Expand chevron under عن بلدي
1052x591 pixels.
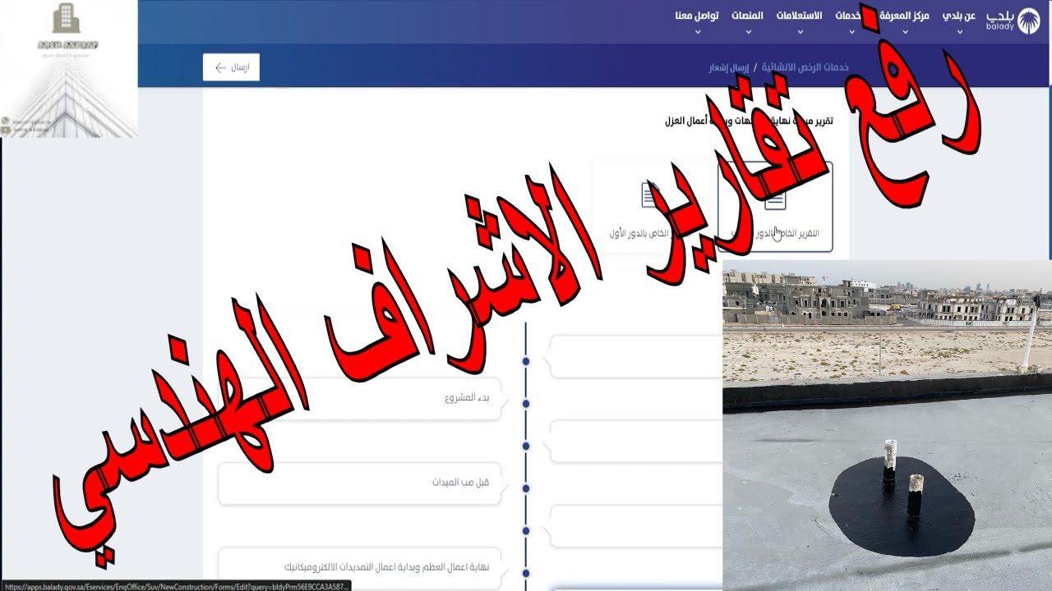[958, 33]
